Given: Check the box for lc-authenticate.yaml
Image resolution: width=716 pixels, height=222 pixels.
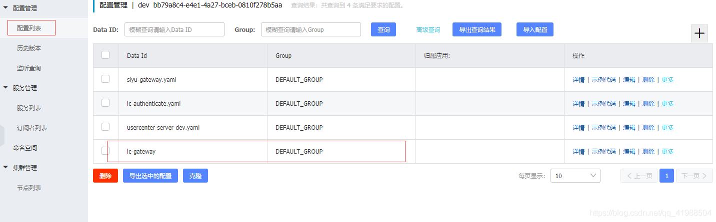Looking at the screenshot, I should point(105,103).
